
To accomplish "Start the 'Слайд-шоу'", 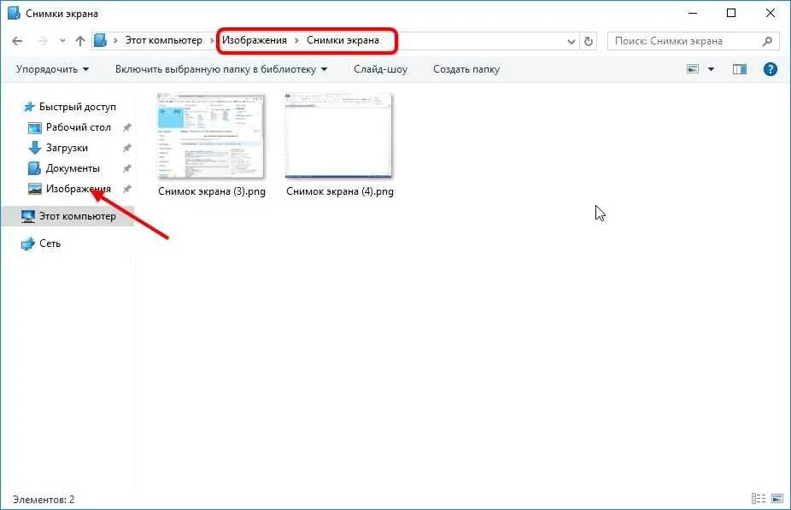I will [380, 69].
